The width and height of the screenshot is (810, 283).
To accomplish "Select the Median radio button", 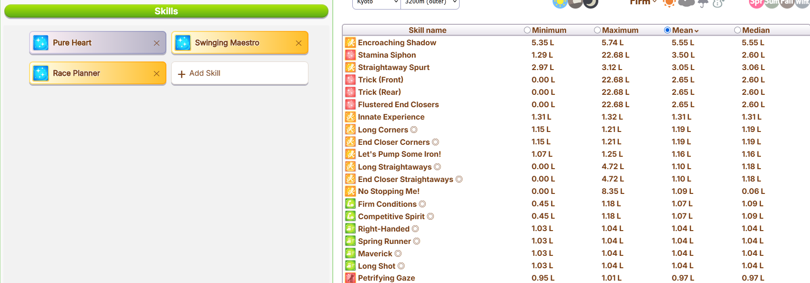I will click(x=738, y=30).
